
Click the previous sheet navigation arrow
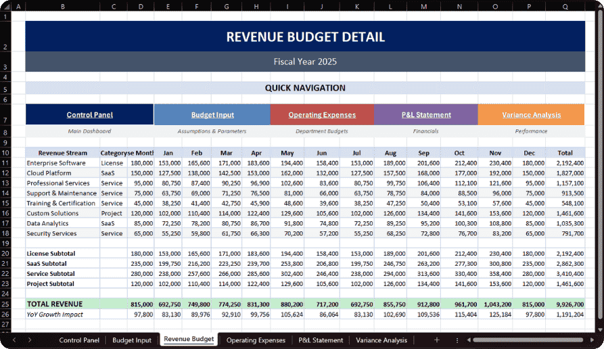14,340
